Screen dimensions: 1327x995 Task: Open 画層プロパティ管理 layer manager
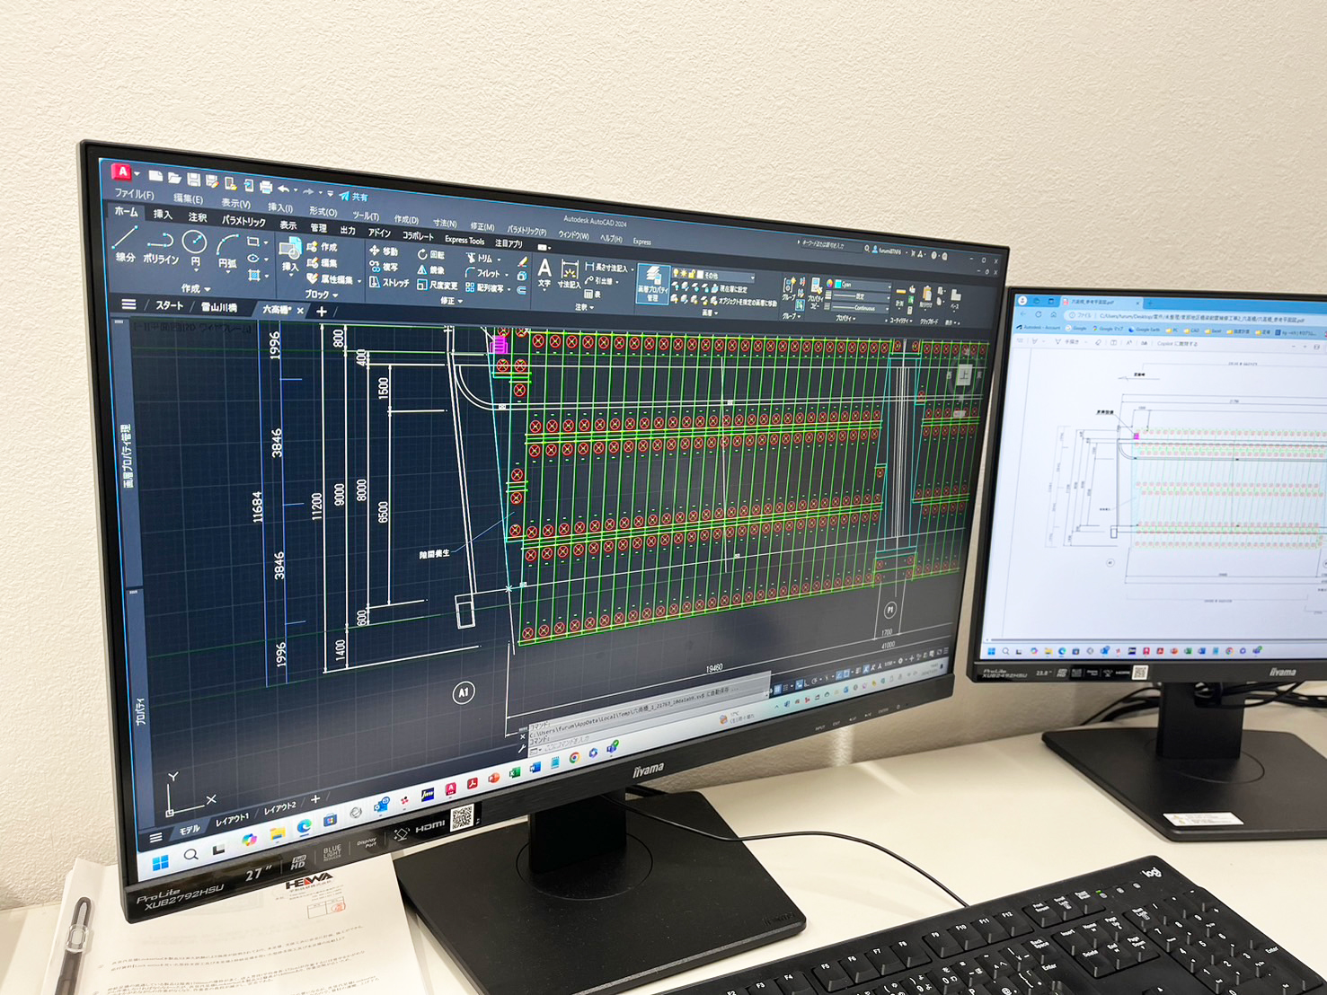pyautogui.click(x=653, y=282)
